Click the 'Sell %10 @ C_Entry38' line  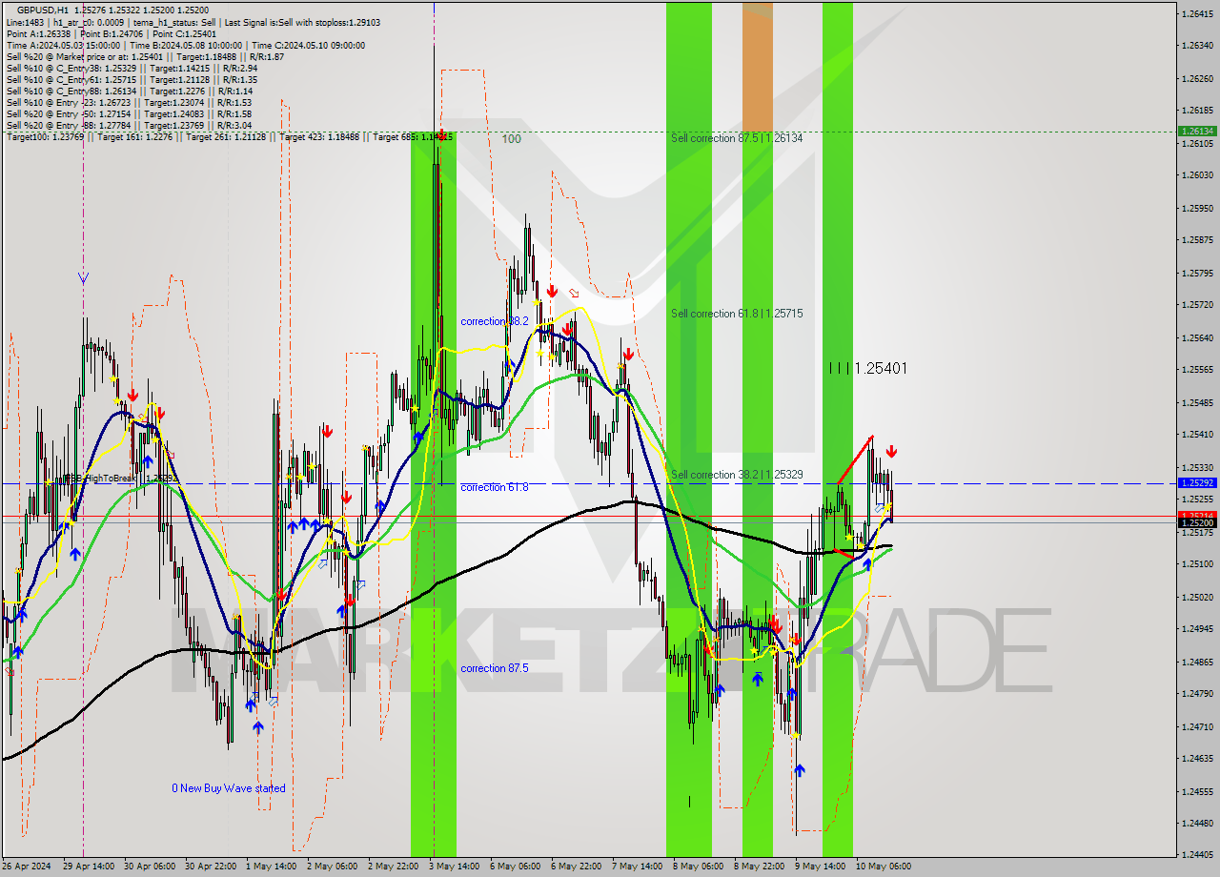tap(132, 68)
